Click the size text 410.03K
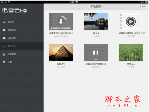This screenshot has height=112, width=149. point(96,36)
